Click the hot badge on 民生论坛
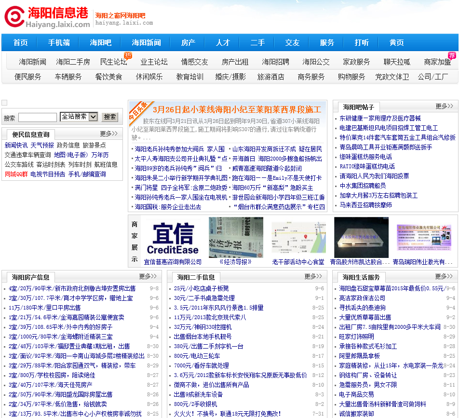This screenshot has height=418, width=460. coord(128,55)
